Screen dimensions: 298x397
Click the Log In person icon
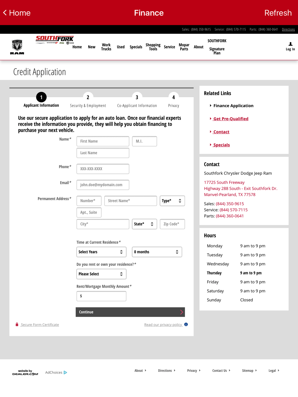tap(290, 44)
